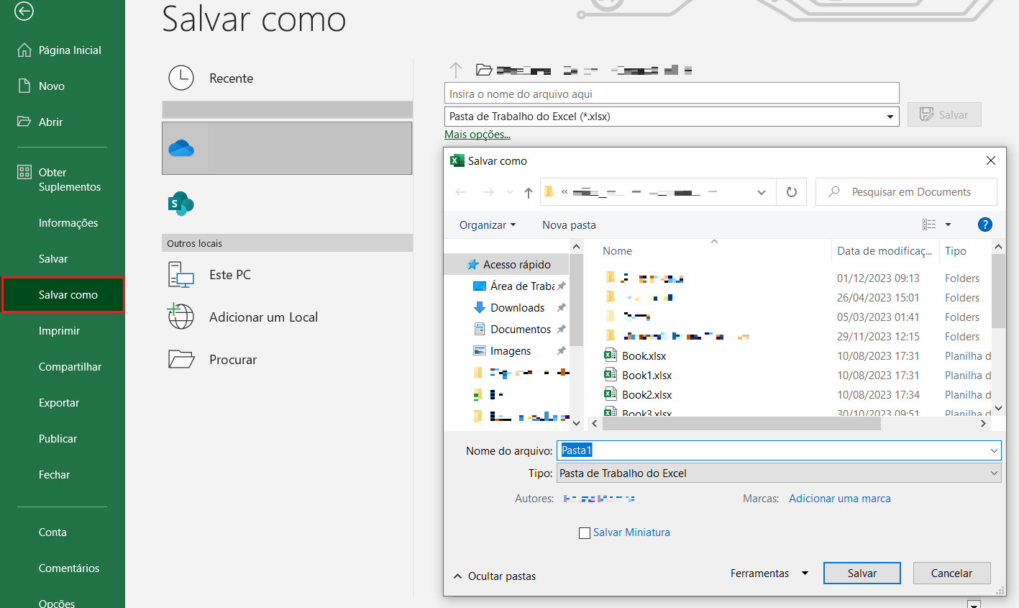Click the Insira o nome do arquivo field
Viewport: 1019px width, 608px height.
672,94
